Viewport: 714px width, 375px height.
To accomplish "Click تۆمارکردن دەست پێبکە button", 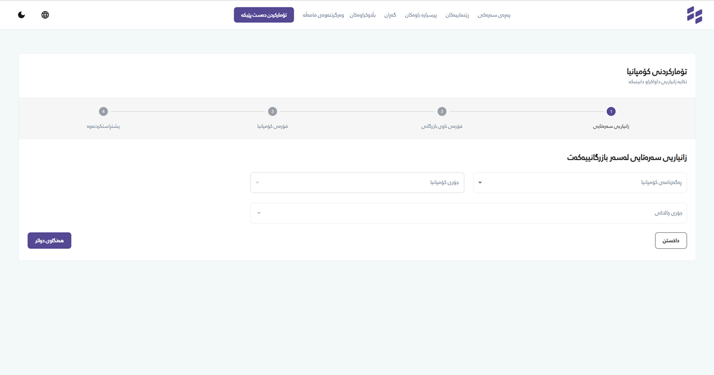I will (264, 15).
